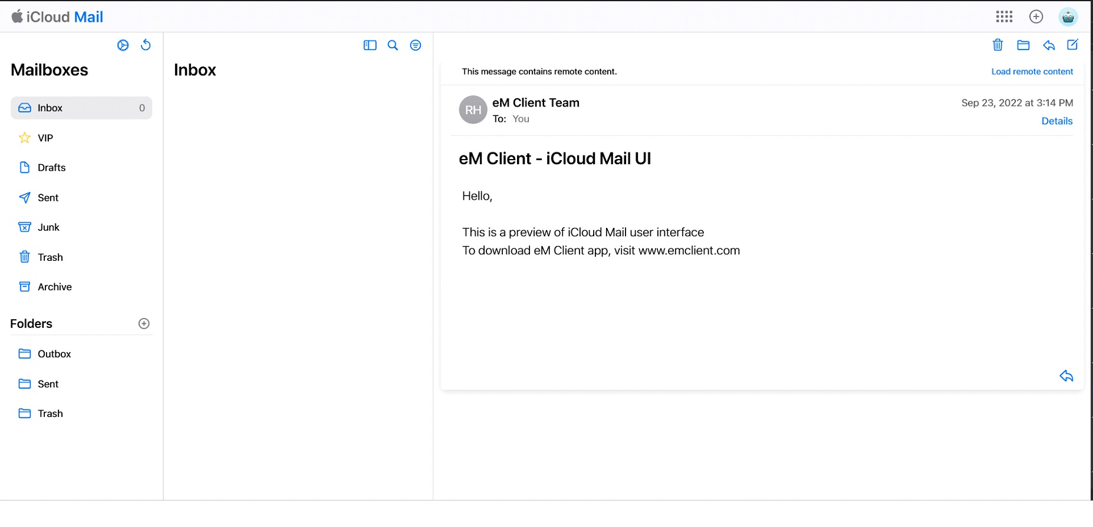
Task: Open search with the magnifier icon
Action: (x=393, y=45)
